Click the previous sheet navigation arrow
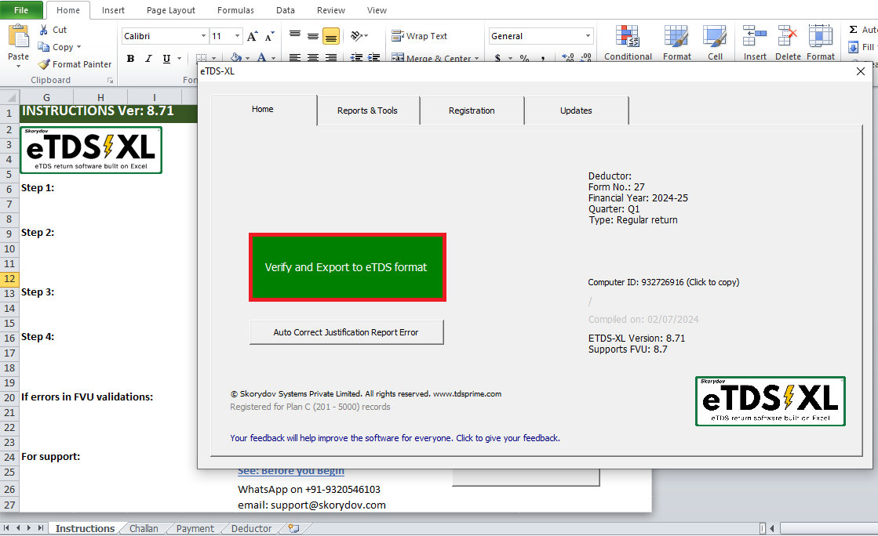Screen dimensions: 878x536 click(x=18, y=527)
